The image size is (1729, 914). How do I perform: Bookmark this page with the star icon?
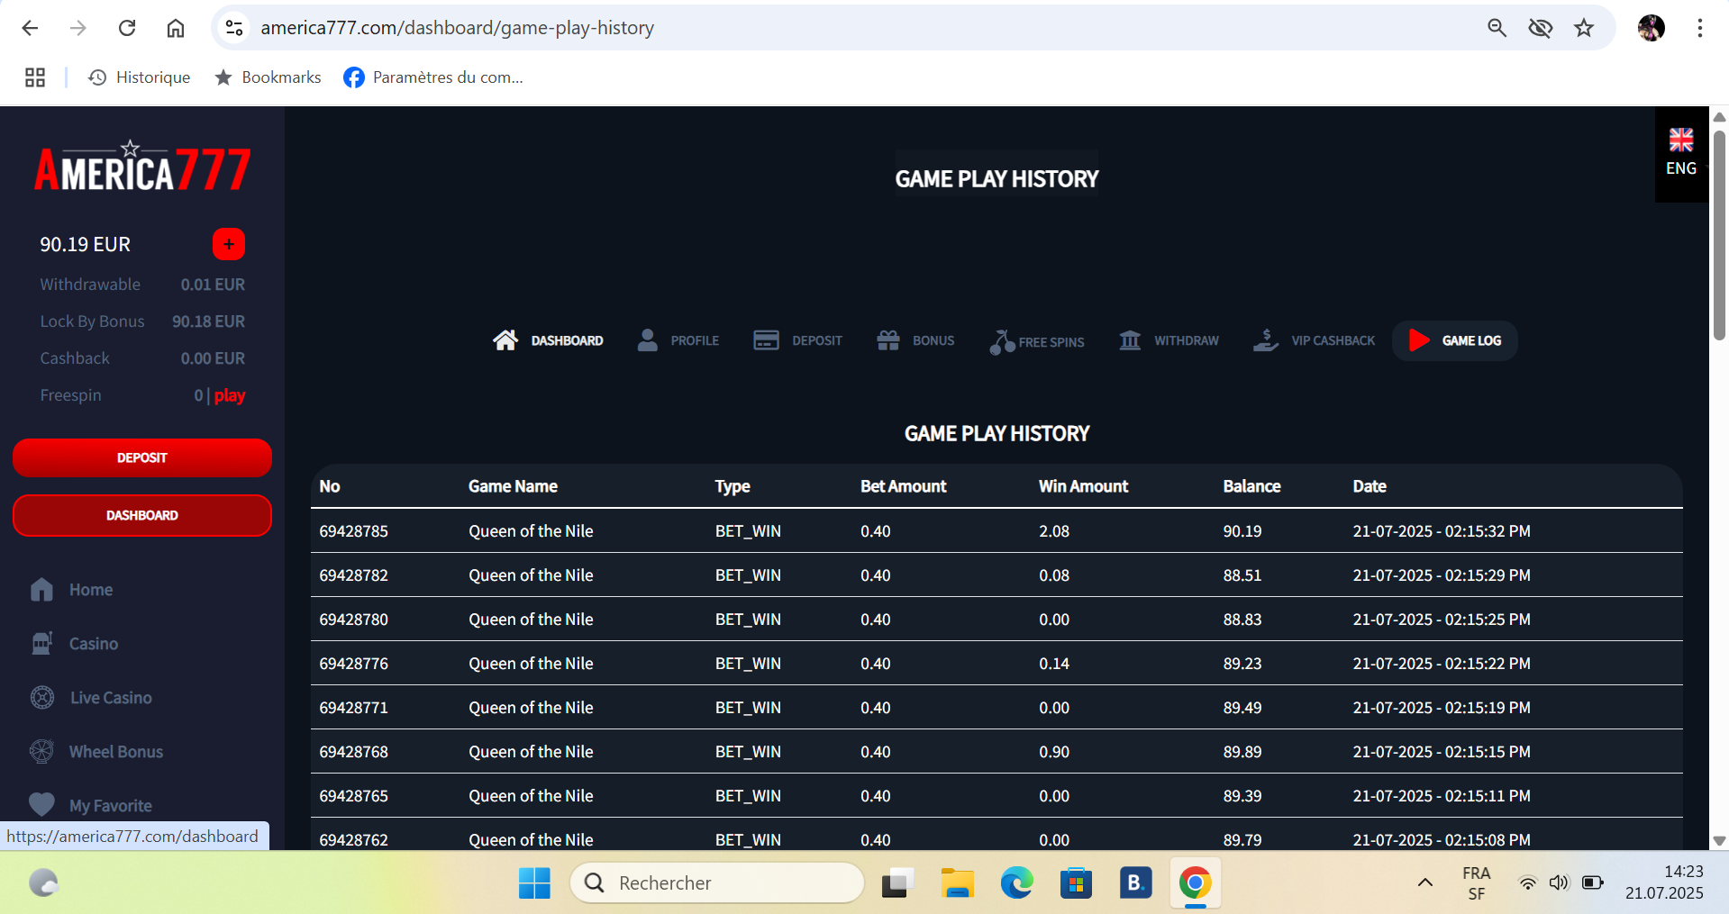pos(1584,28)
